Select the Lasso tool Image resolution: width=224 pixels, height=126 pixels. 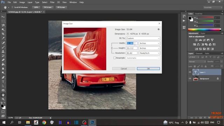3,26
